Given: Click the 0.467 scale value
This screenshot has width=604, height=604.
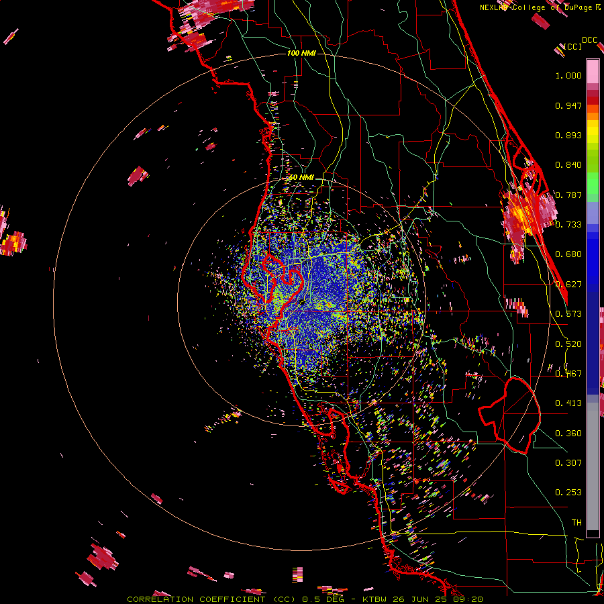Looking at the screenshot, I should click(x=568, y=374).
